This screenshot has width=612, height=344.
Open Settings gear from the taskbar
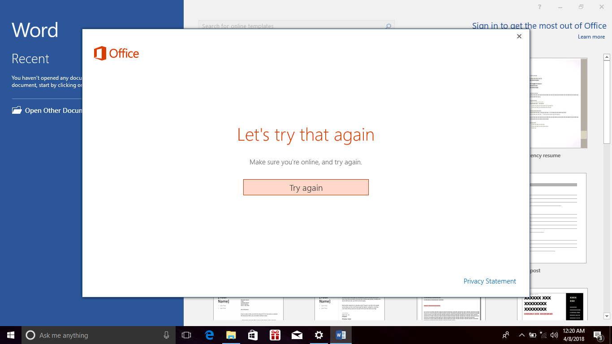point(319,335)
